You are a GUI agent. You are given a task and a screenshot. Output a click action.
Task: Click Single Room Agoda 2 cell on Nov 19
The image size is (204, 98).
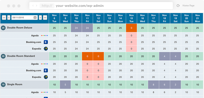point(175,92)
